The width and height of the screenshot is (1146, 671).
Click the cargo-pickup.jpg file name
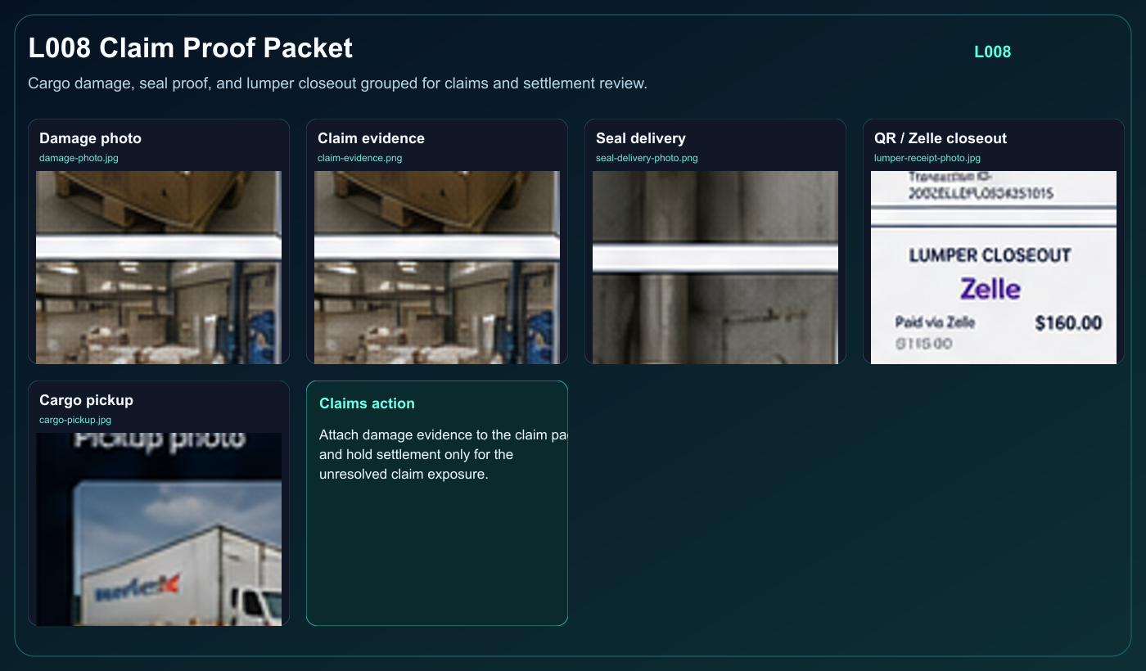(75, 420)
